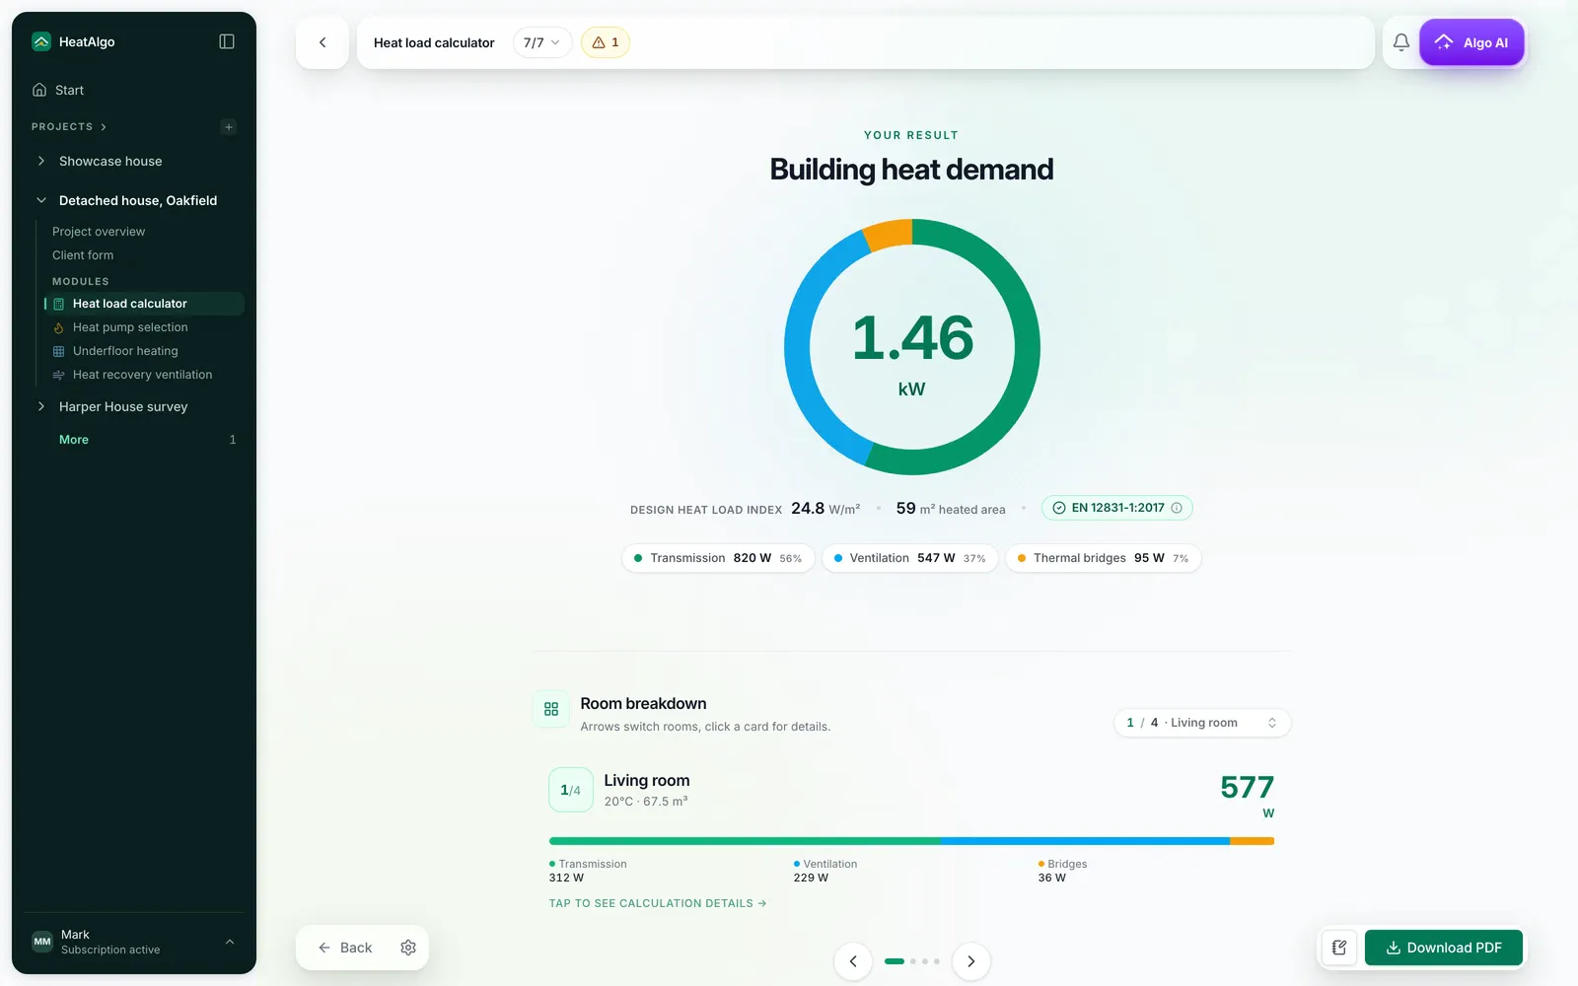Go to next room arrow

pos(971,961)
